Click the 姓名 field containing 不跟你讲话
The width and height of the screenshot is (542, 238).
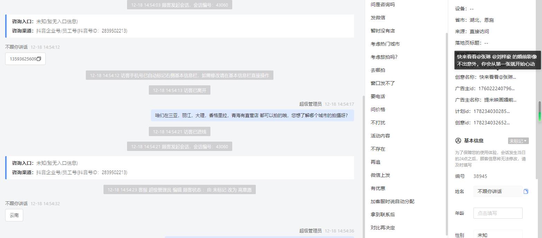pyautogui.click(x=498, y=191)
